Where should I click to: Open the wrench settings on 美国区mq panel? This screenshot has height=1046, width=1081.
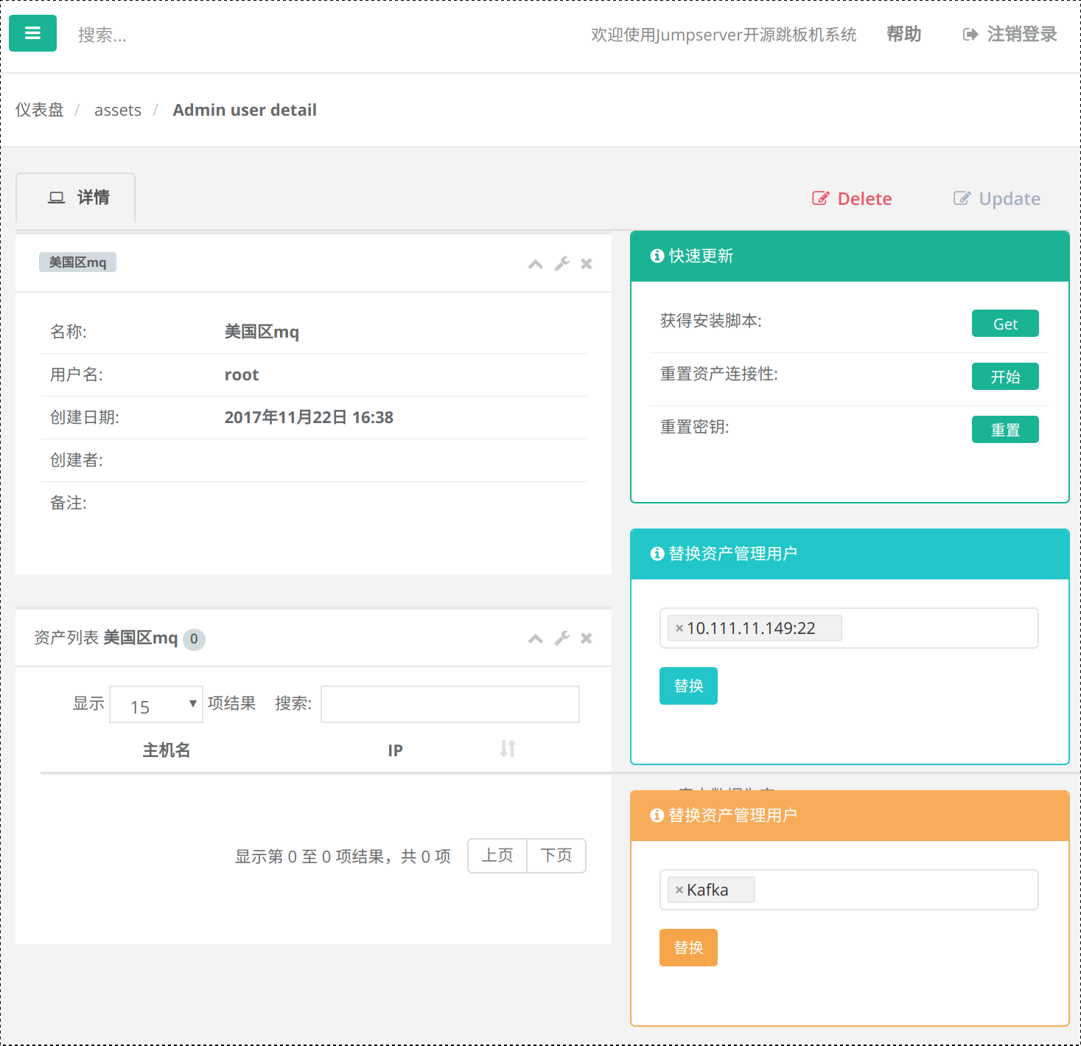click(x=562, y=263)
